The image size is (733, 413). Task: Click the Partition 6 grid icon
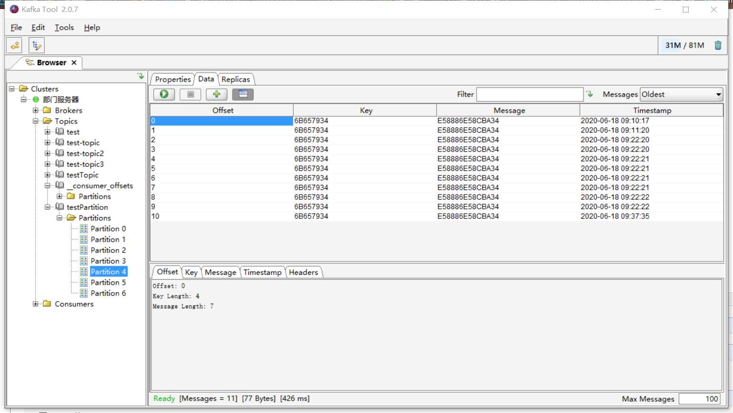84,293
